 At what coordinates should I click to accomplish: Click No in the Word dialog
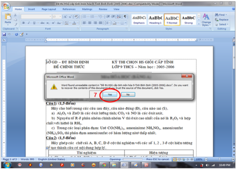[128, 94]
